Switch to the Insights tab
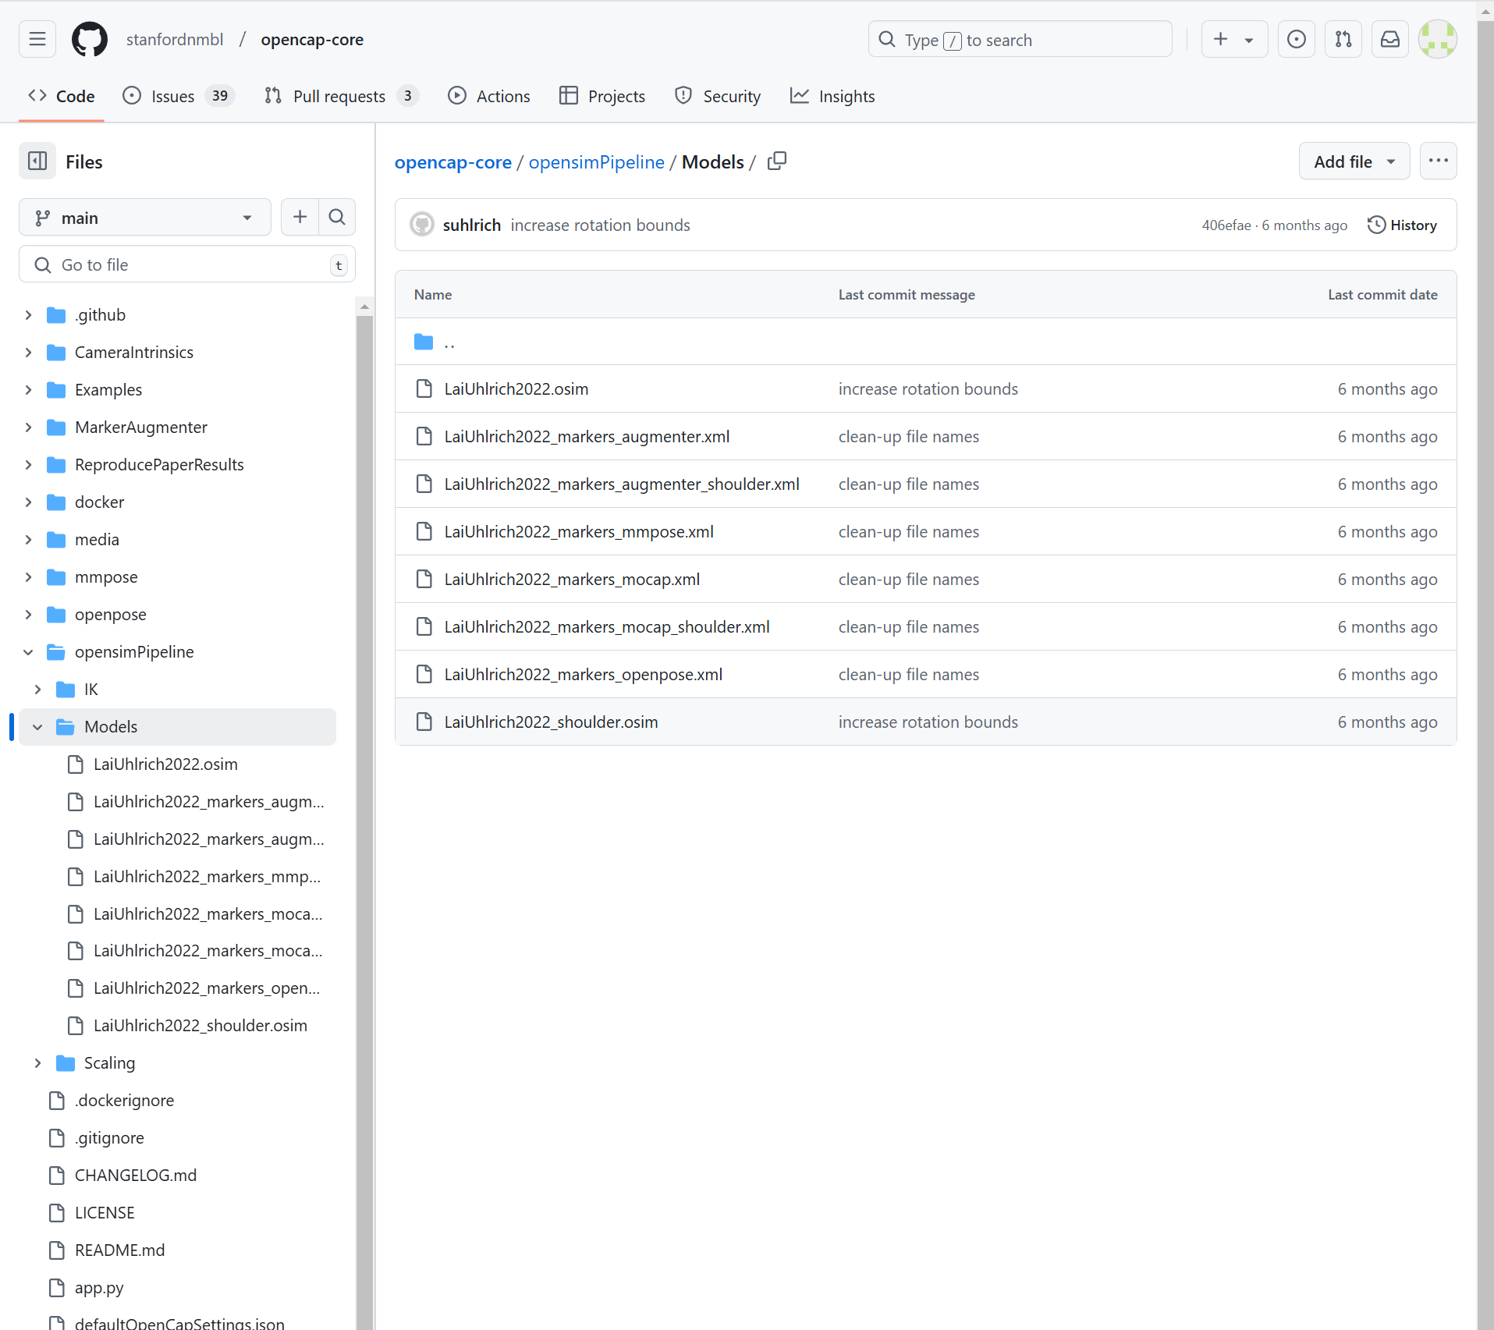This screenshot has height=1330, width=1494. pyautogui.click(x=832, y=96)
